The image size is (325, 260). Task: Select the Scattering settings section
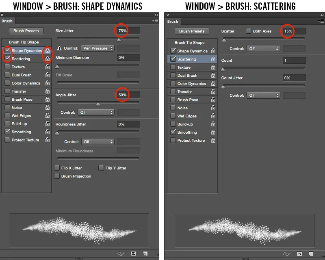(186, 58)
